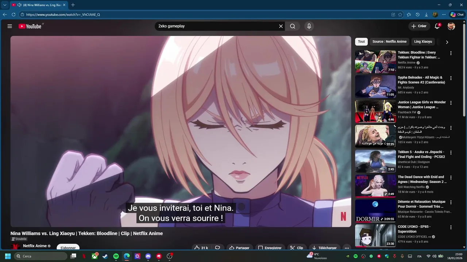The image size is (467, 262).
Task: Open Edge browser profile avatar
Action: (x=435, y=15)
